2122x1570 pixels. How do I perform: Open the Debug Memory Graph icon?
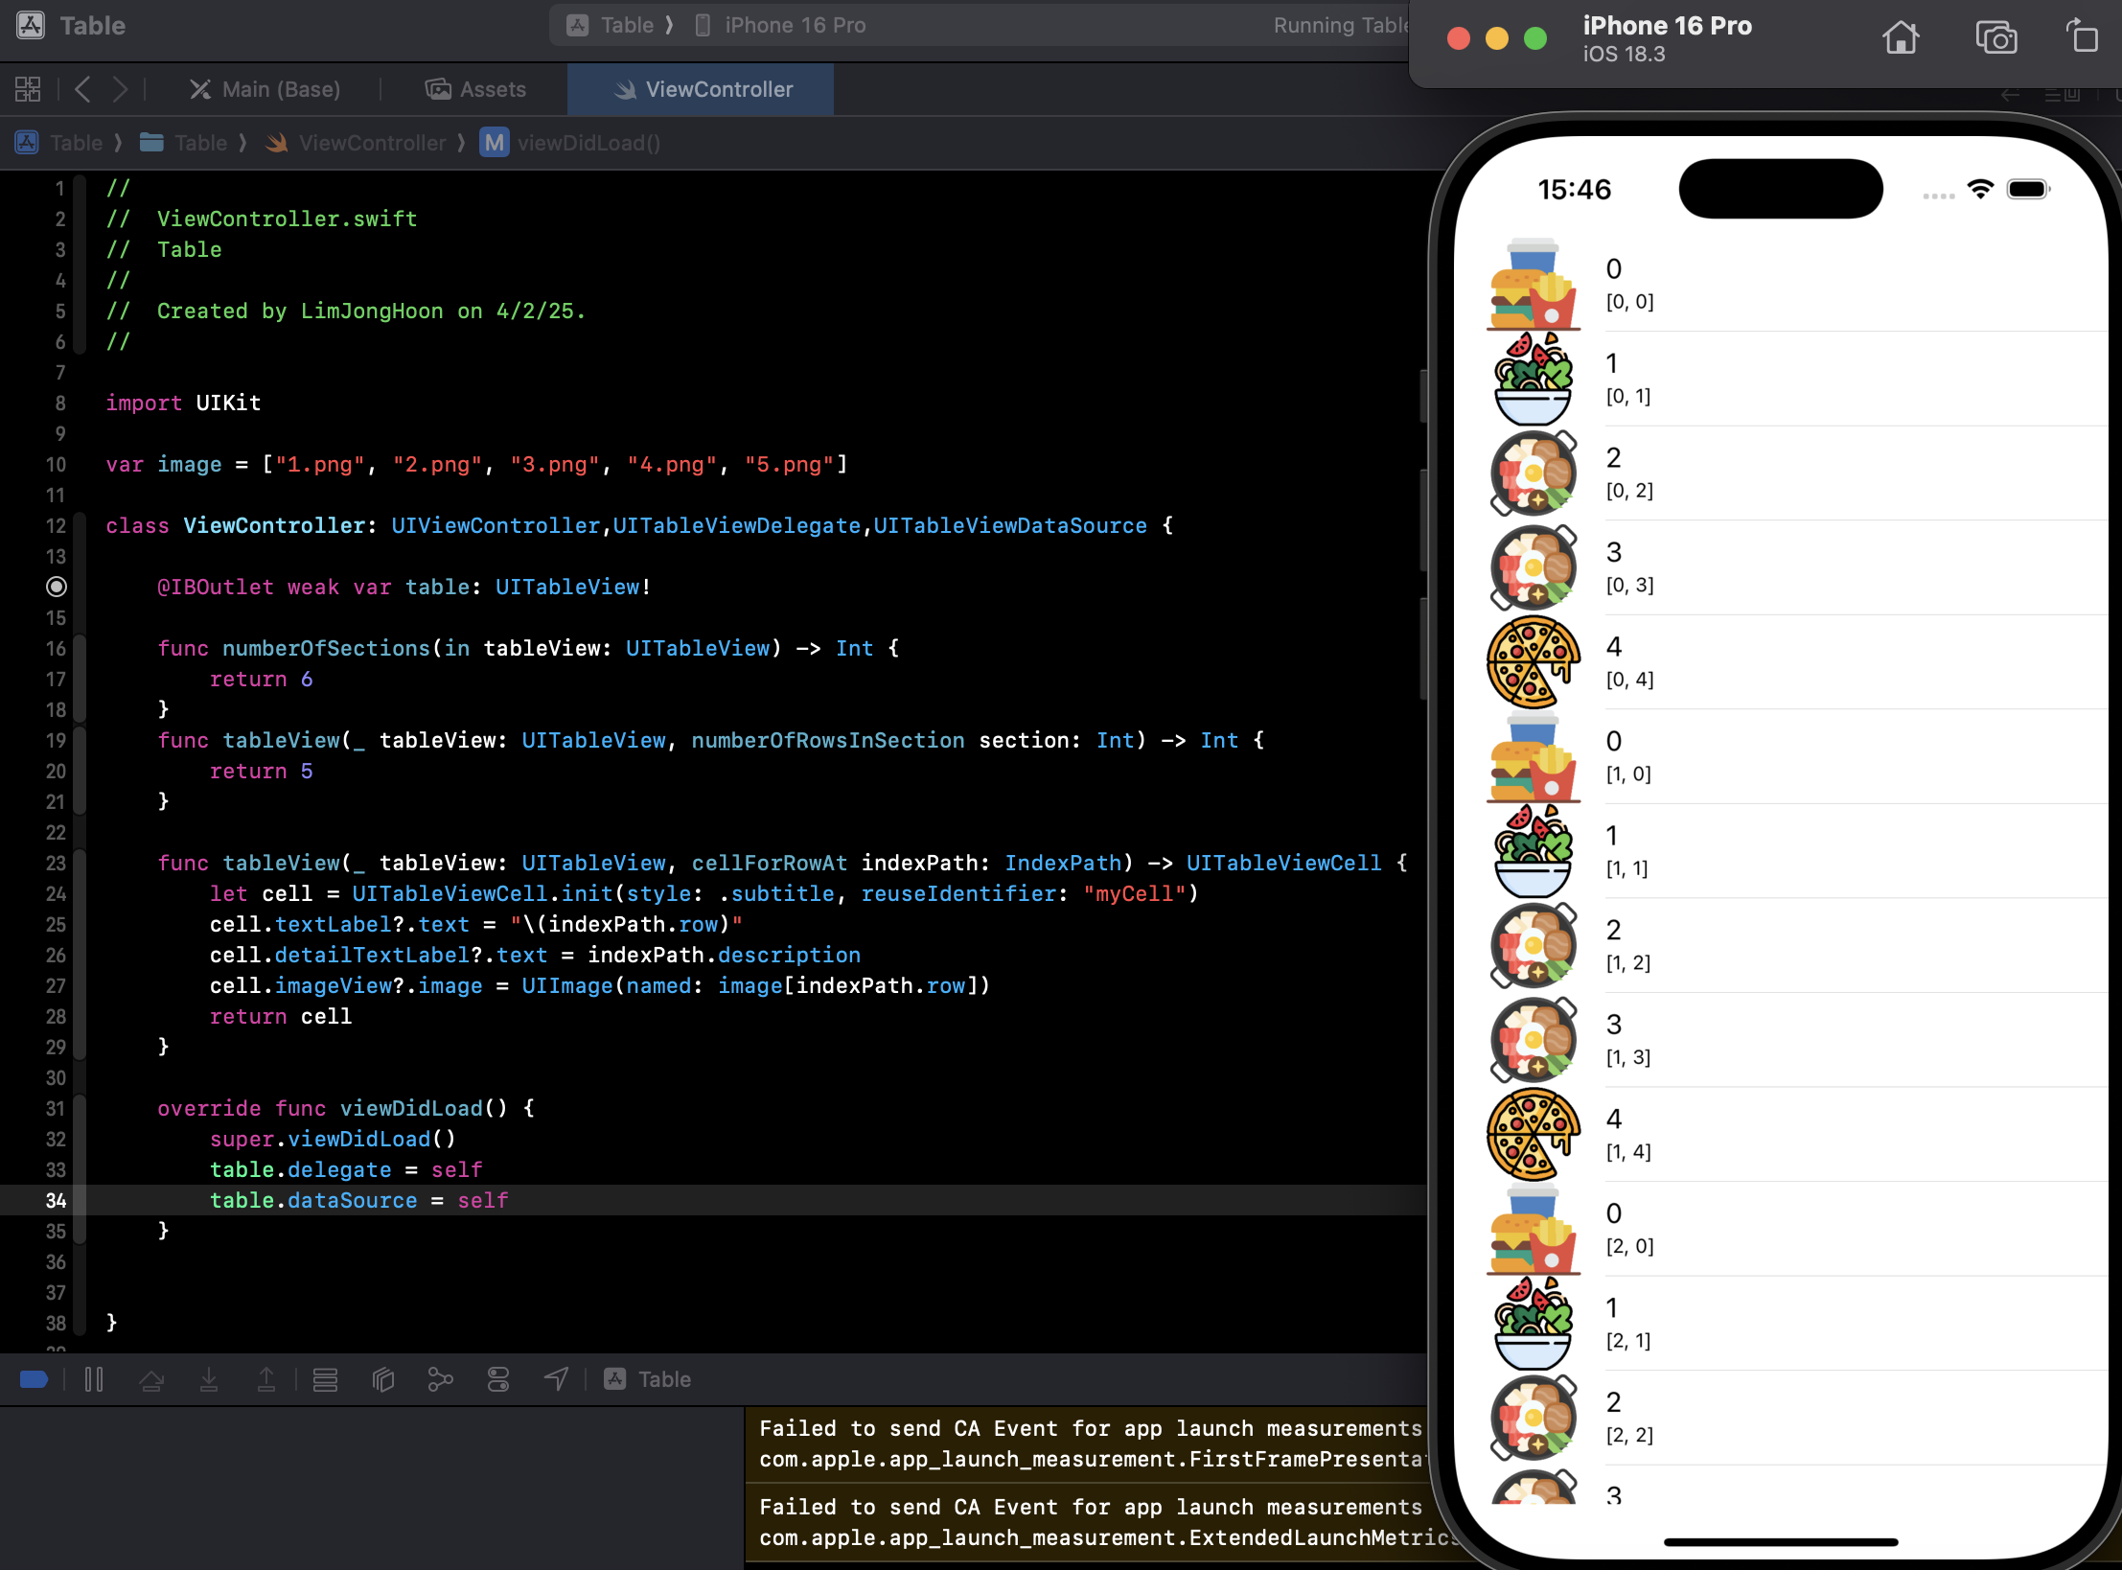click(x=440, y=1379)
